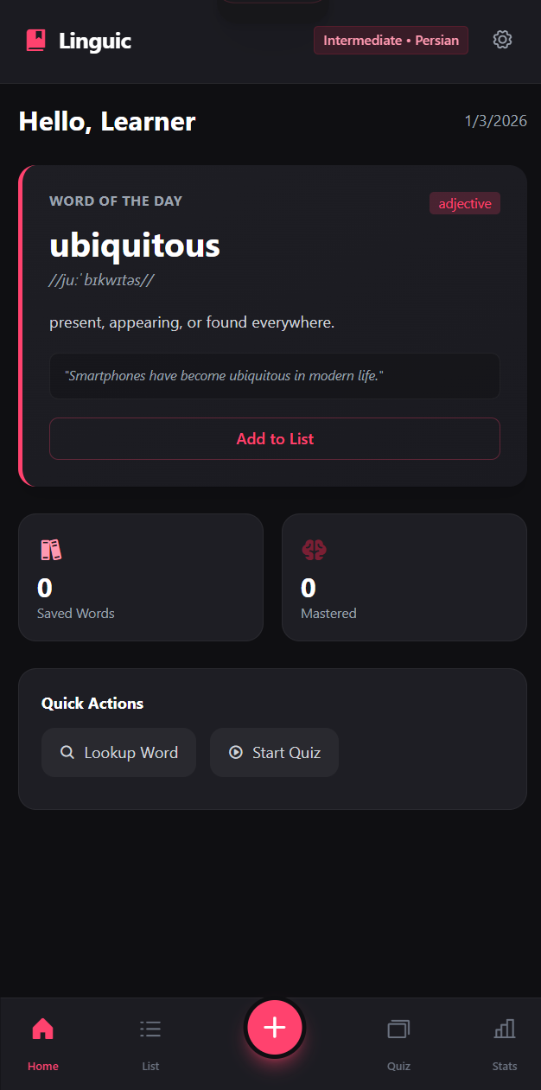The height and width of the screenshot is (1090, 541).
Task: Click the book icon above Saved Words
Action: tap(51, 549)
